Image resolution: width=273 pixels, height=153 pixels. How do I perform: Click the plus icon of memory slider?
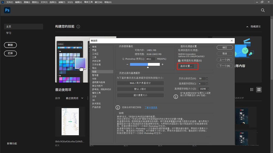(162, 64)
